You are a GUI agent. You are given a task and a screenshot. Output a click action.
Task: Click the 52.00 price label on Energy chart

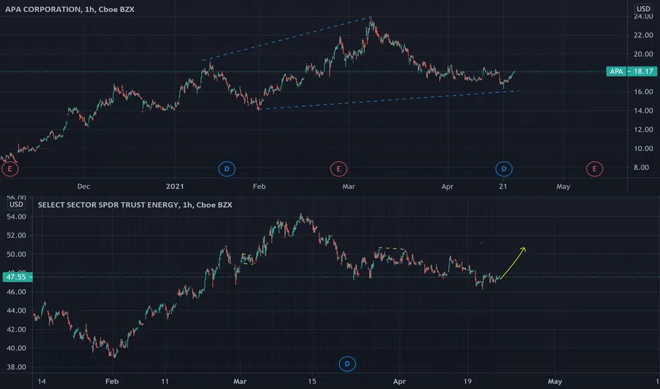coord(16,236)
